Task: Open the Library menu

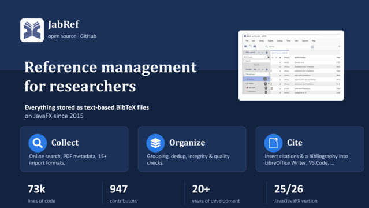Action: coord(261,41)
